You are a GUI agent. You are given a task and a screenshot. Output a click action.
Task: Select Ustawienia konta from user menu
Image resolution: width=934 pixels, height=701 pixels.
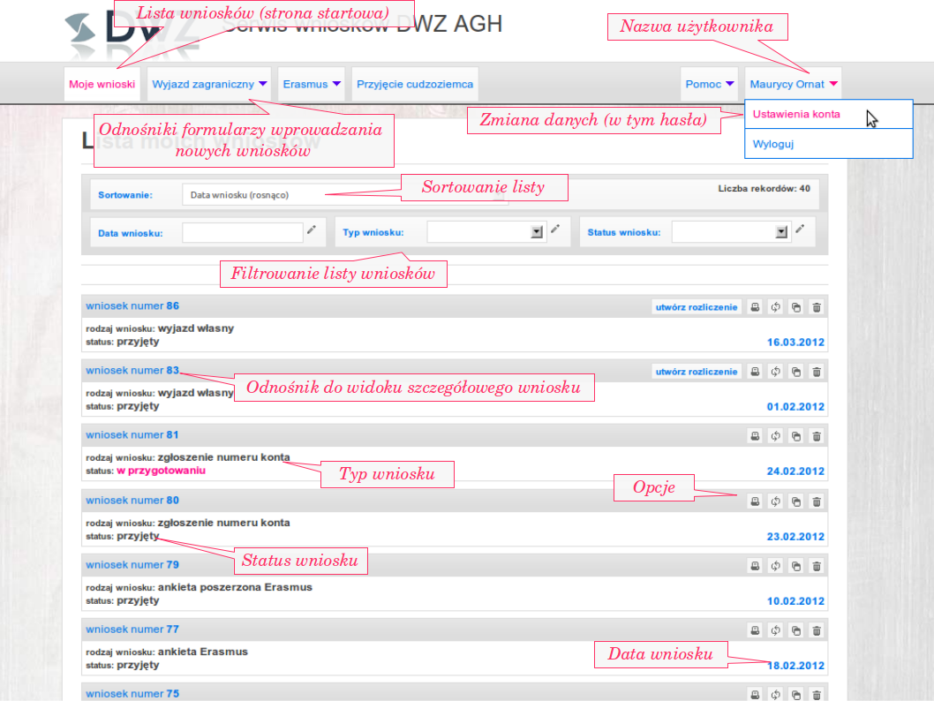(829, 115)
